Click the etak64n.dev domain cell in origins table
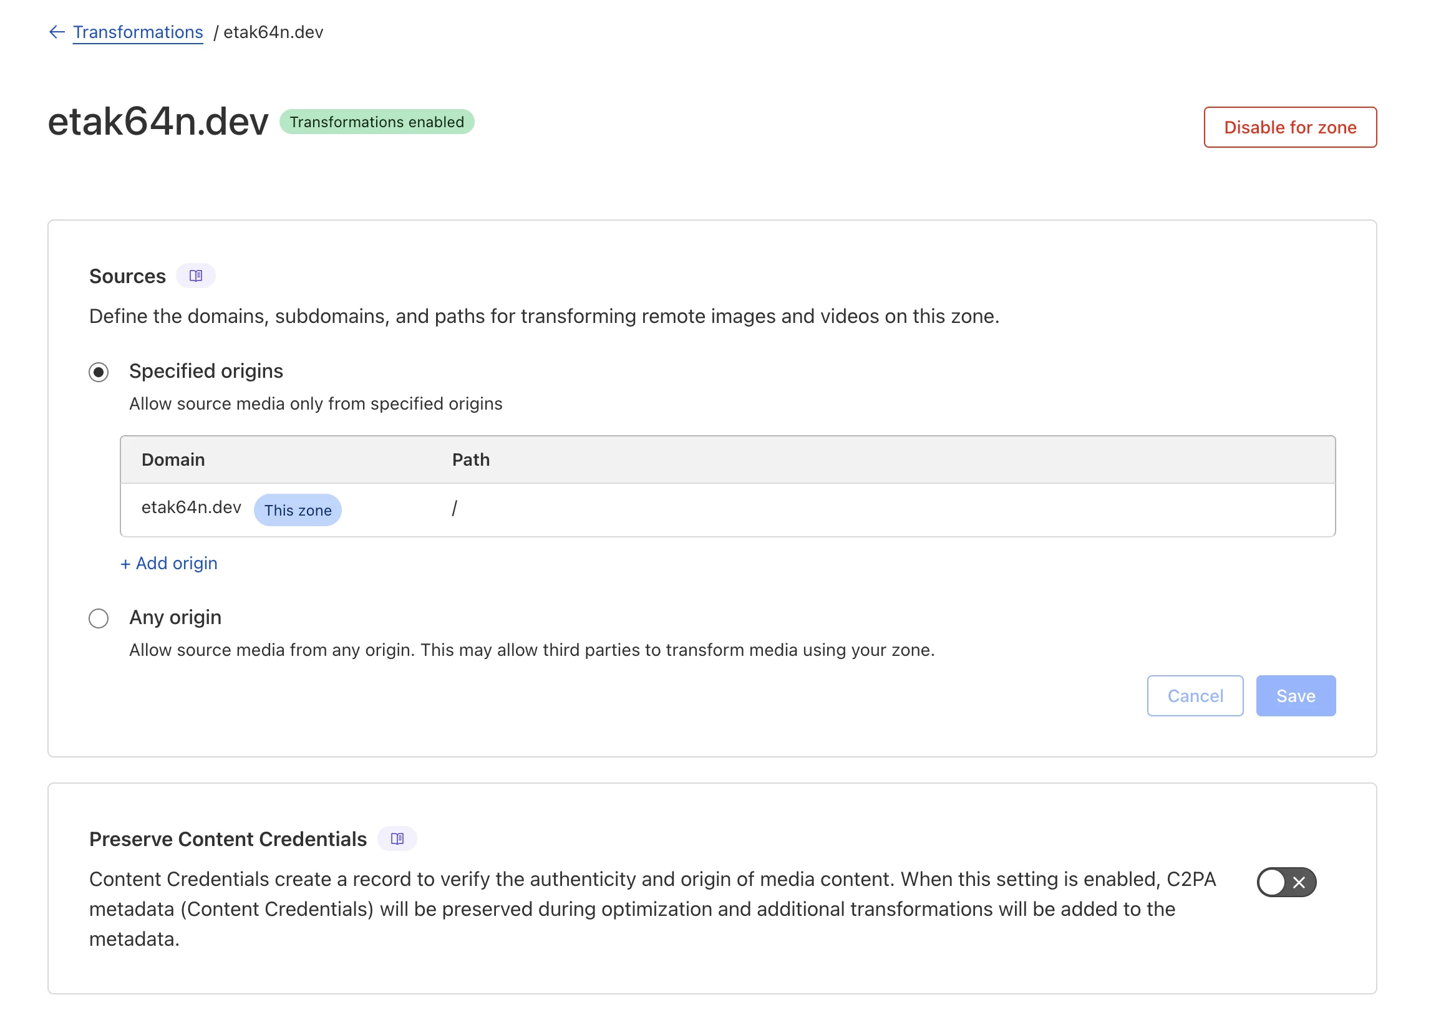This screenshot has height=1010, width=1436. (192, 507)
